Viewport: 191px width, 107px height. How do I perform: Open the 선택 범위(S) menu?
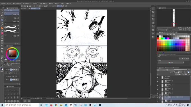coord(43,4)
